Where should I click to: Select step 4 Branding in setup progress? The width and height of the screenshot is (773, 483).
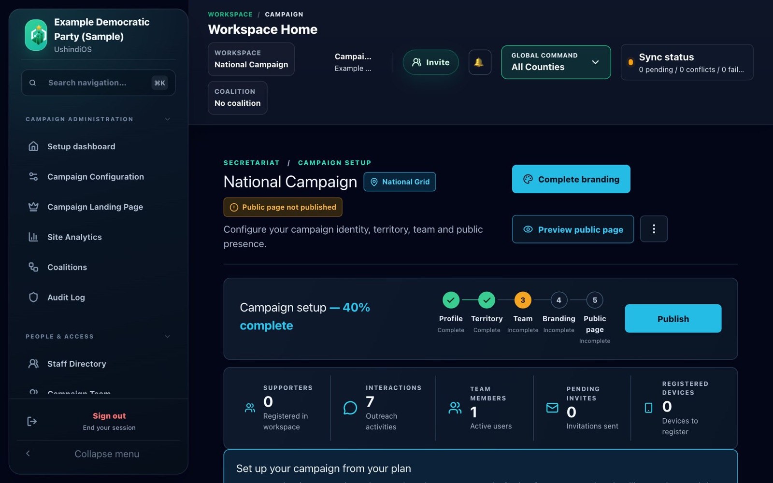(558, 300)
